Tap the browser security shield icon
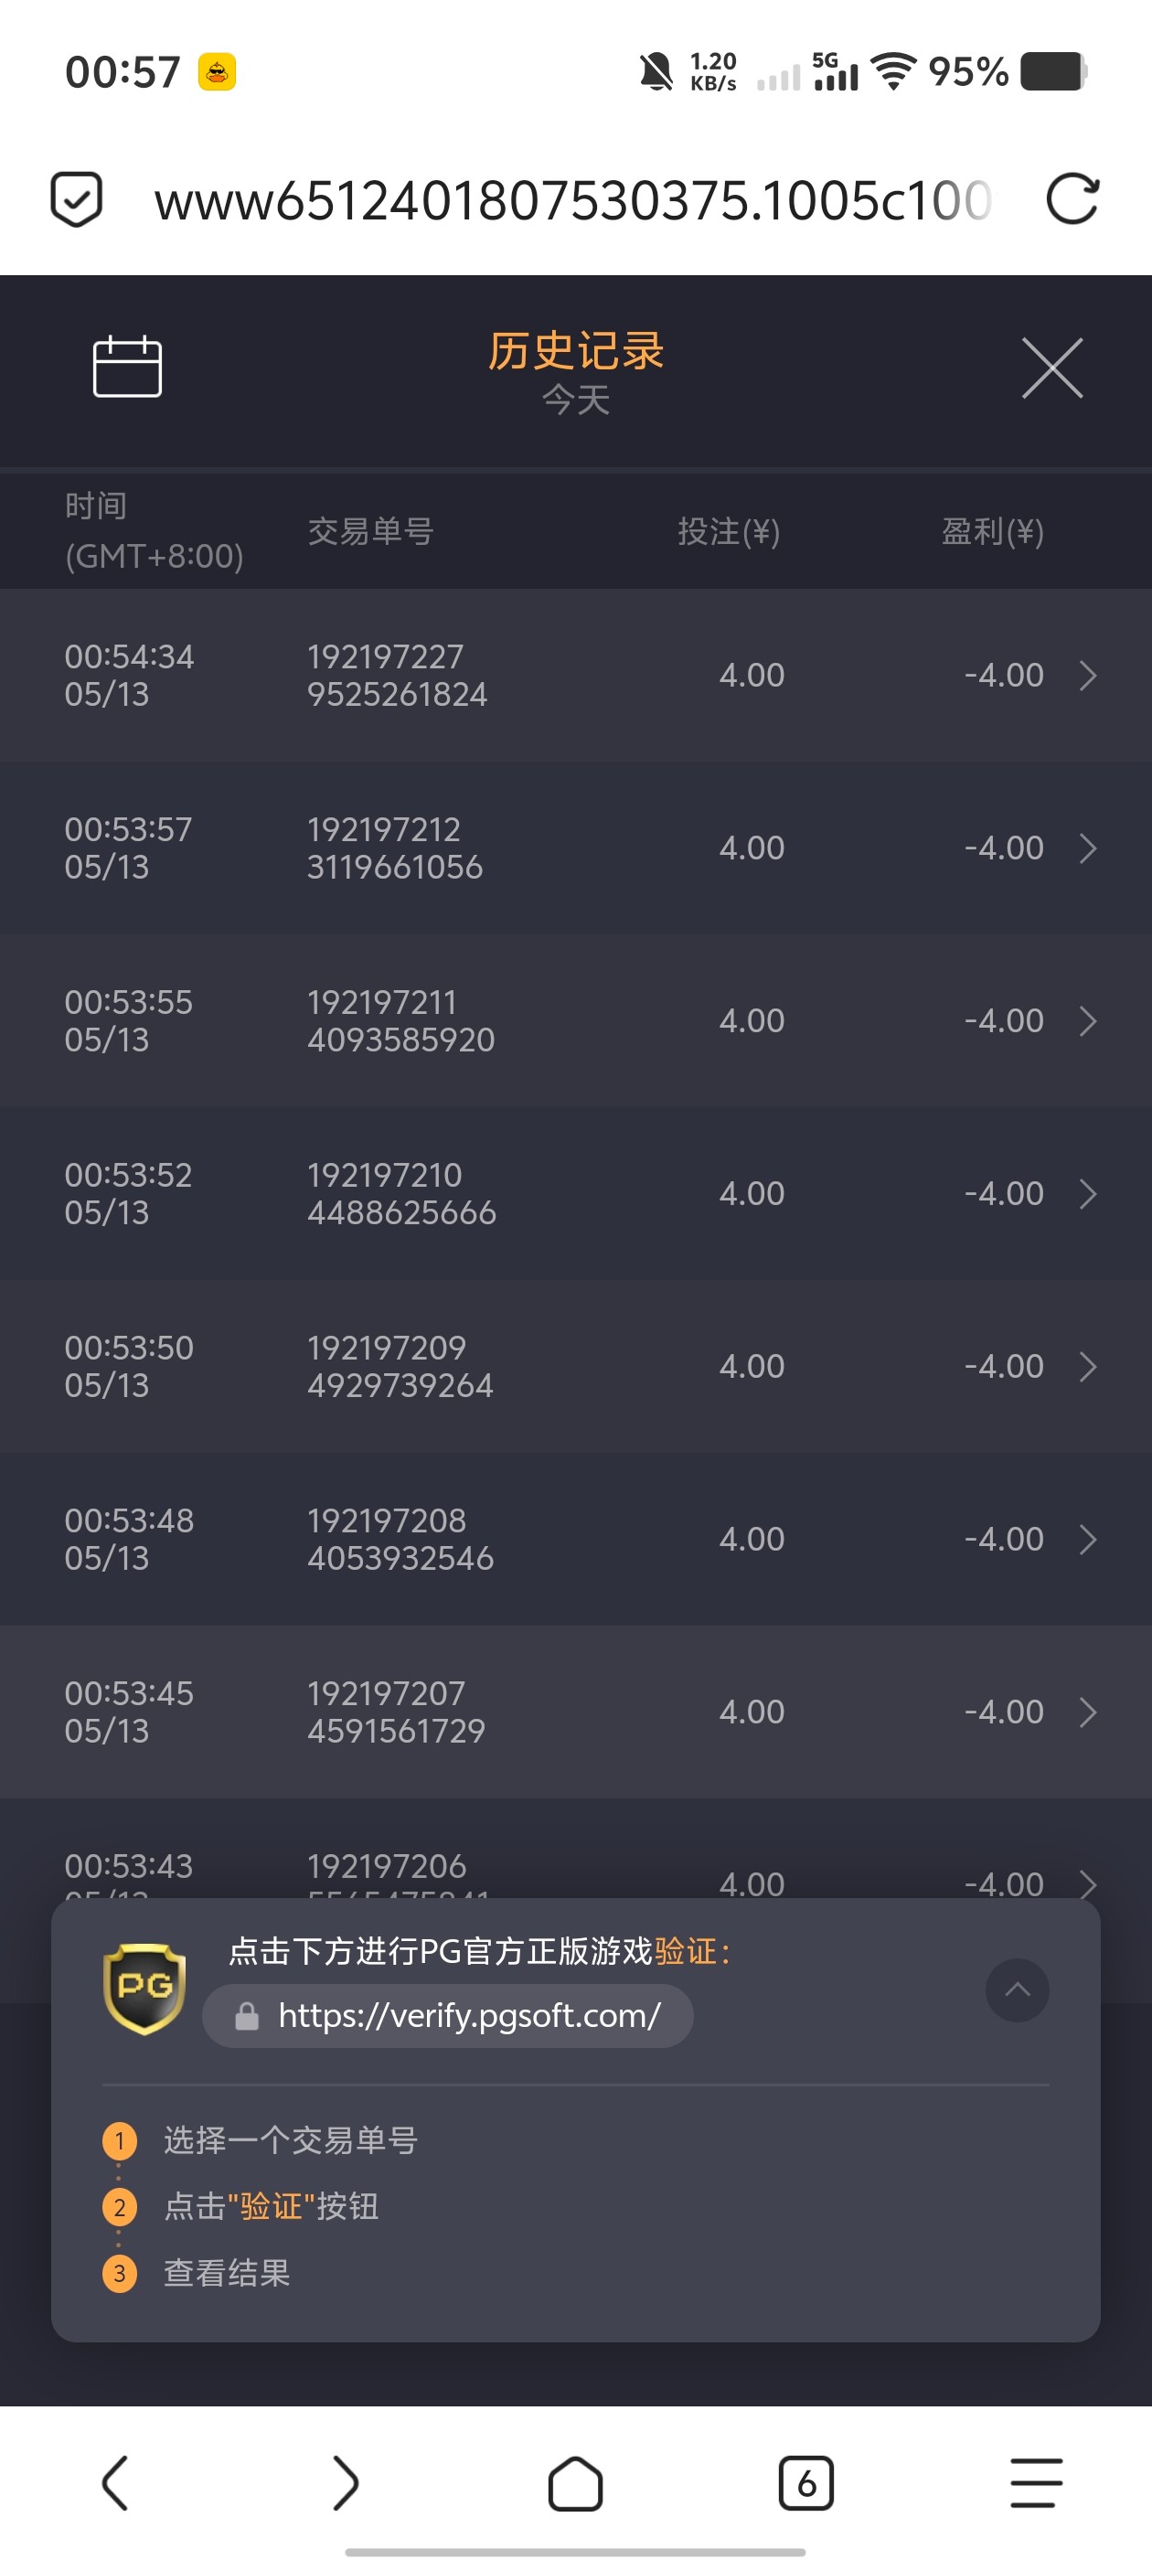The height and width of the screenshot is (2560, 1152). [x=77, y=198]
